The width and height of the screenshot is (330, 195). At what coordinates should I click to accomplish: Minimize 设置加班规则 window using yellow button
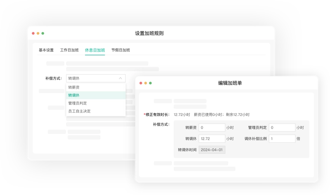pyautogui.click(x=38, y=33)
